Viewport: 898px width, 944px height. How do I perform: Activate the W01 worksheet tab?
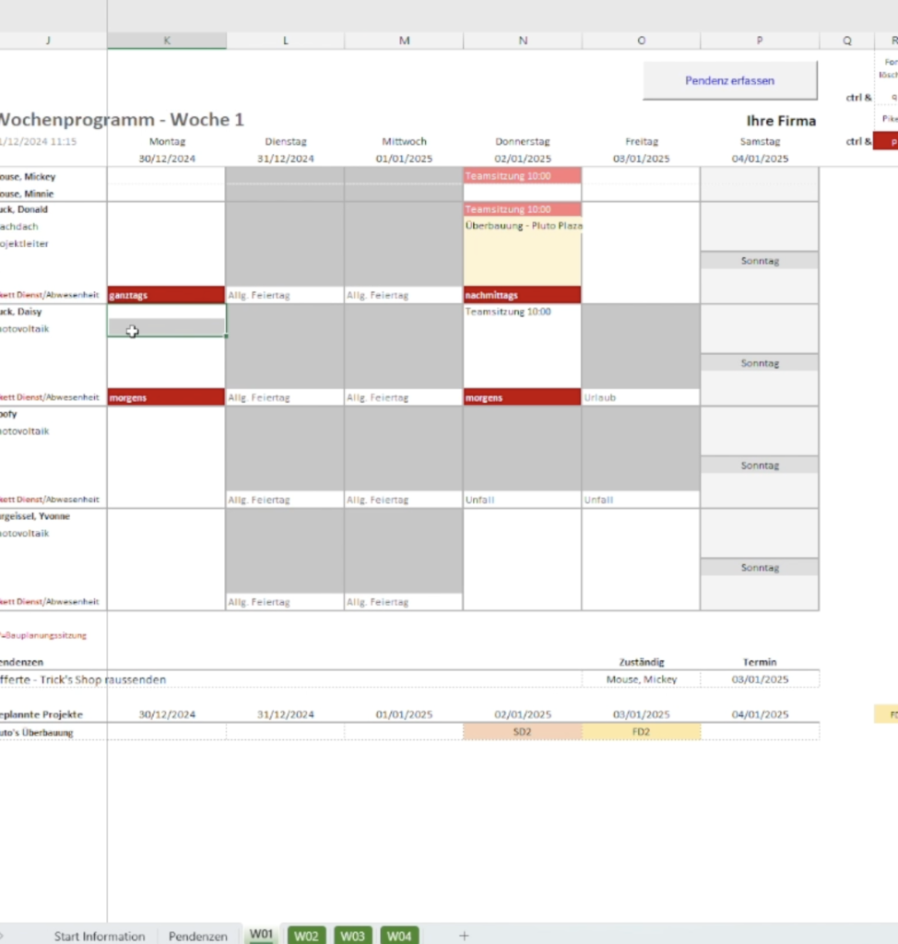click(x=260, y=935)
